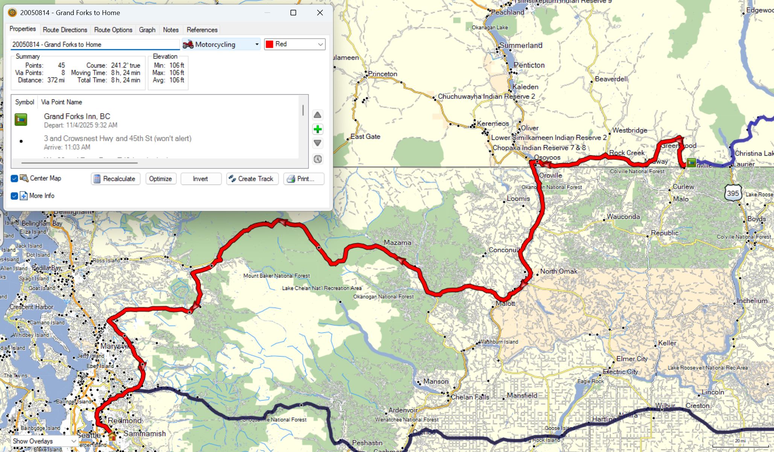Uncheck the More Info checkbox
Viewport: 774px width, 452px height.
(x=14, y=196)
